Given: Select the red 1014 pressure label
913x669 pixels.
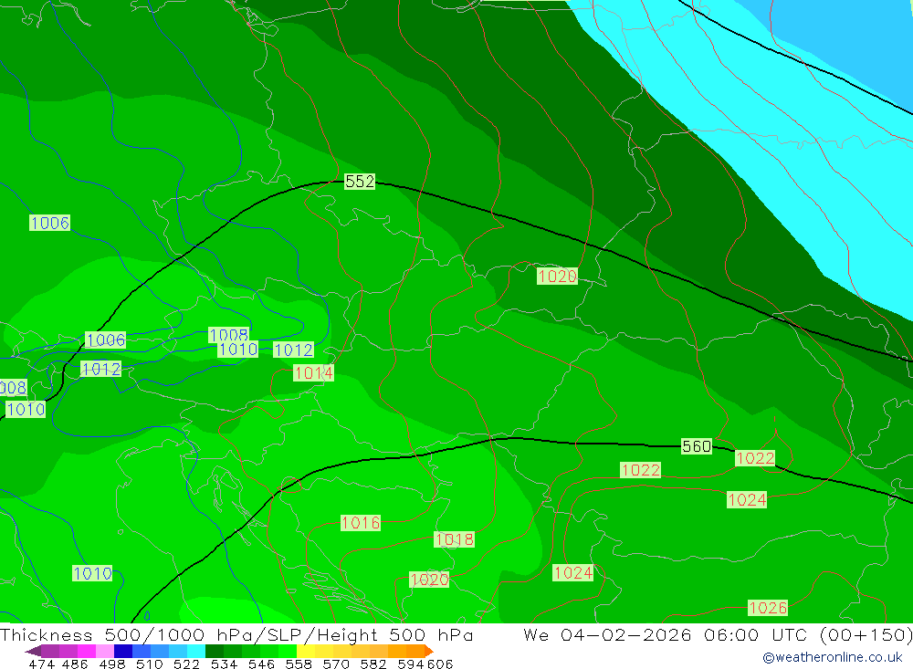Looking at the screenshot, I should click(314, 373).
